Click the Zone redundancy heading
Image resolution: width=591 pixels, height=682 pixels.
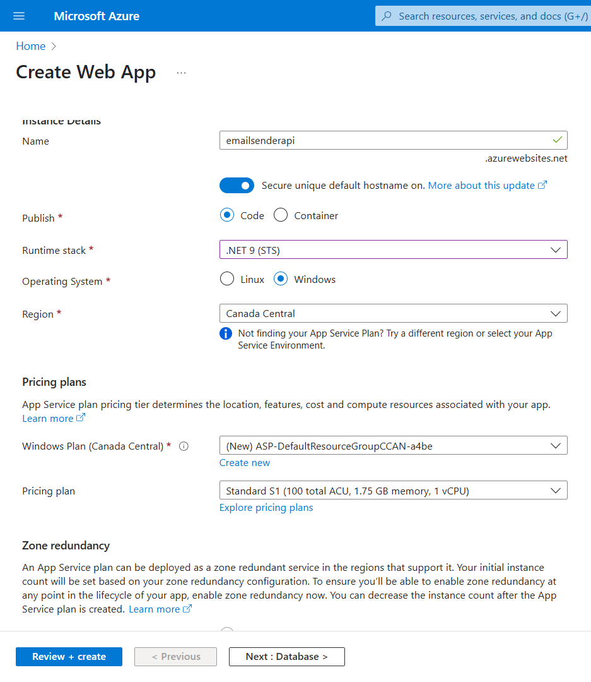(66, 546)
